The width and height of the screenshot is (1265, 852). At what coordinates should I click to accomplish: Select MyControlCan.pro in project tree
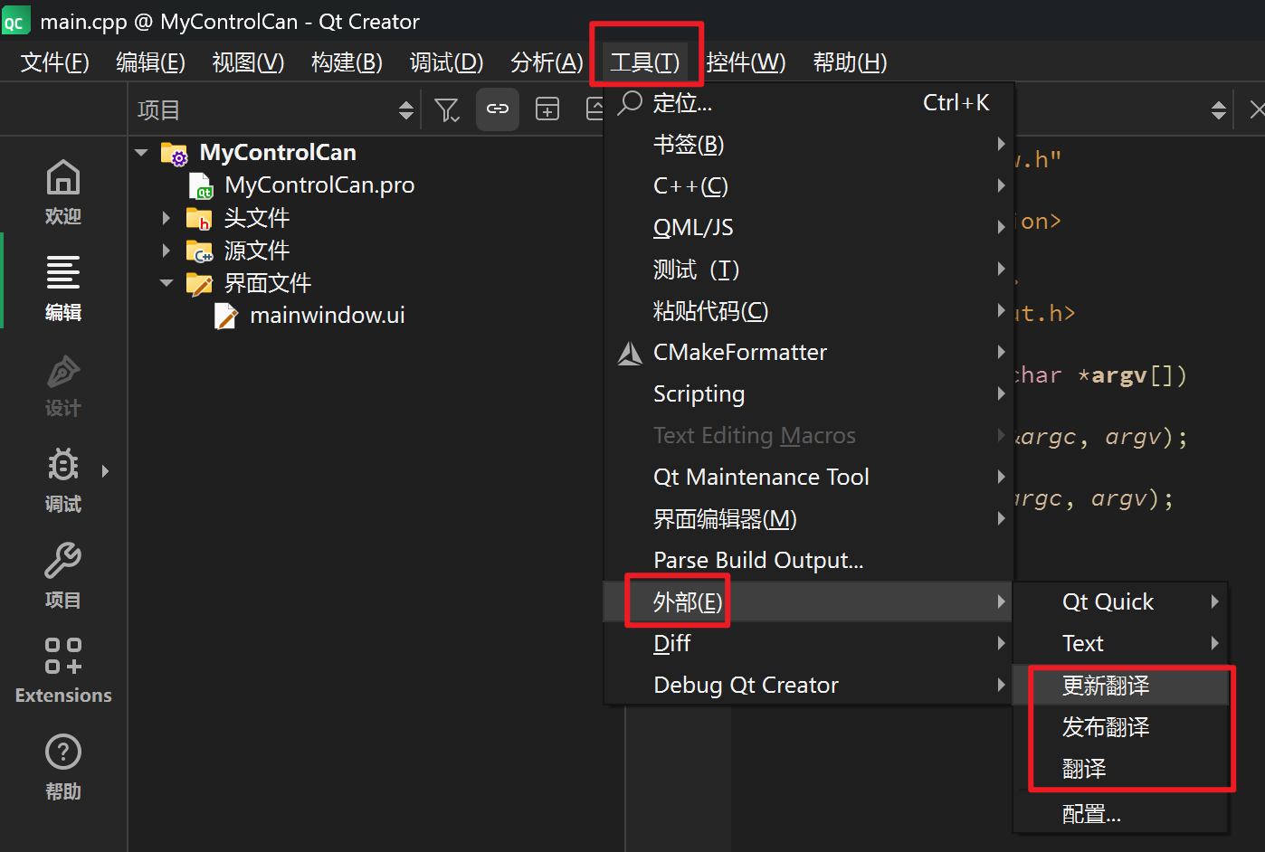click(319, 185)
